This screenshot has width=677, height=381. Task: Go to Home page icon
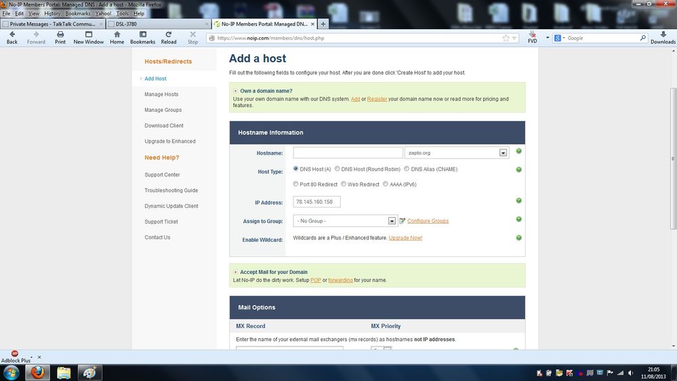point(117,35)
